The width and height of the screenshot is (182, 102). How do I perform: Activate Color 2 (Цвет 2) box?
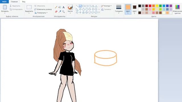[x=135, y=9]
